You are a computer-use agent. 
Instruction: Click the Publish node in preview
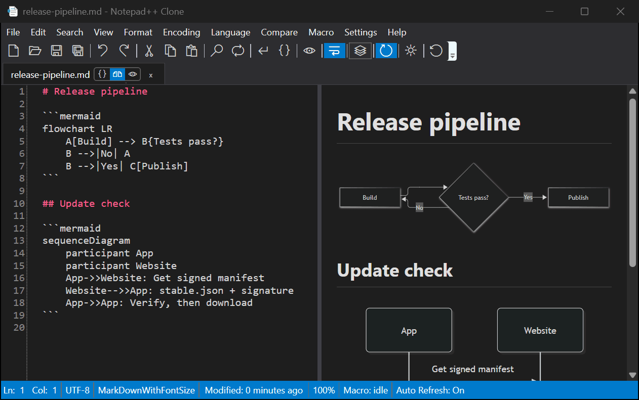[578, 198]
